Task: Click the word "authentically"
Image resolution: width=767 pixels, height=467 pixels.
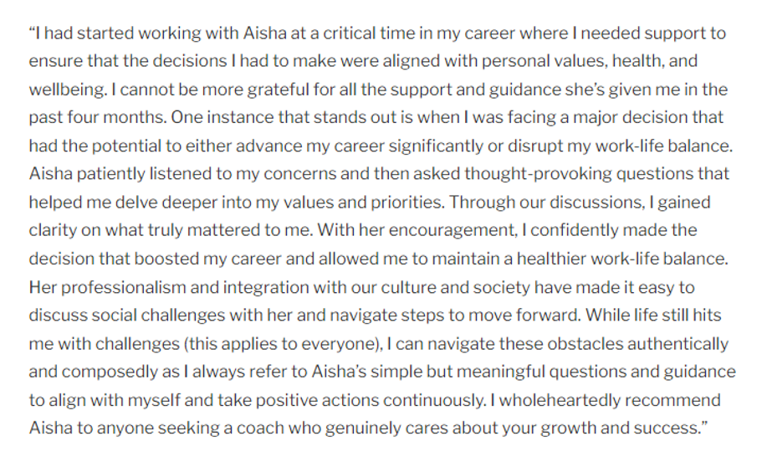Action: pyautogui.click(x=677, y=343)
